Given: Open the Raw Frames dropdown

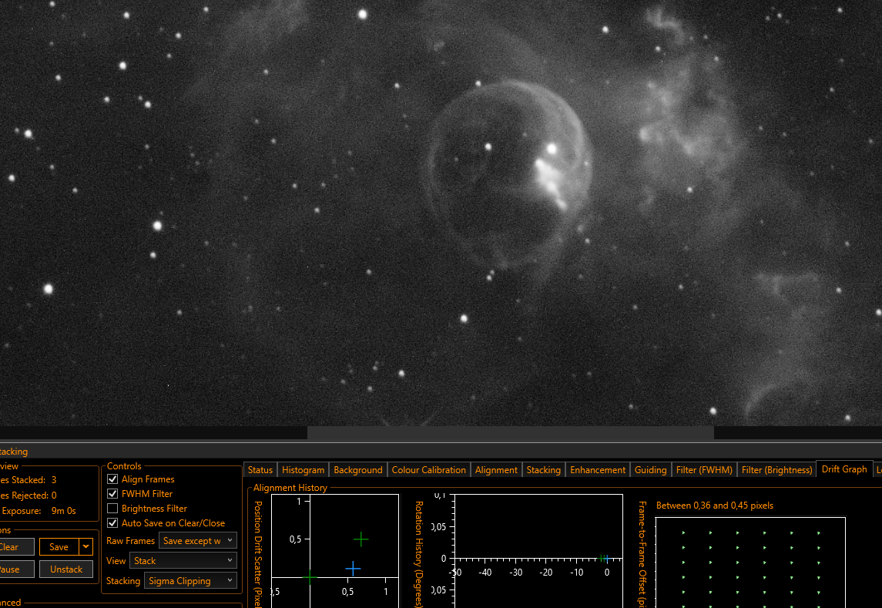Looking at the screenshot, I should tap(197, 541).
